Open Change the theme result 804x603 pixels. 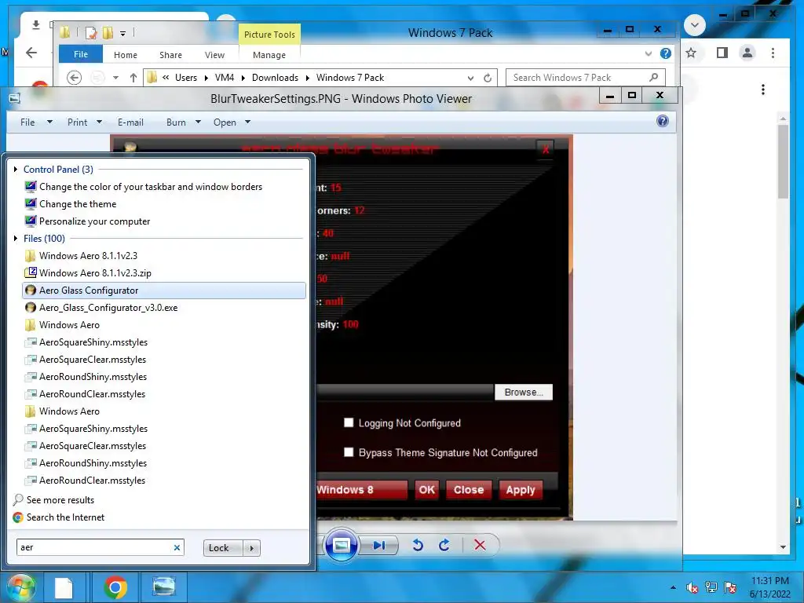tap(70, 204)
